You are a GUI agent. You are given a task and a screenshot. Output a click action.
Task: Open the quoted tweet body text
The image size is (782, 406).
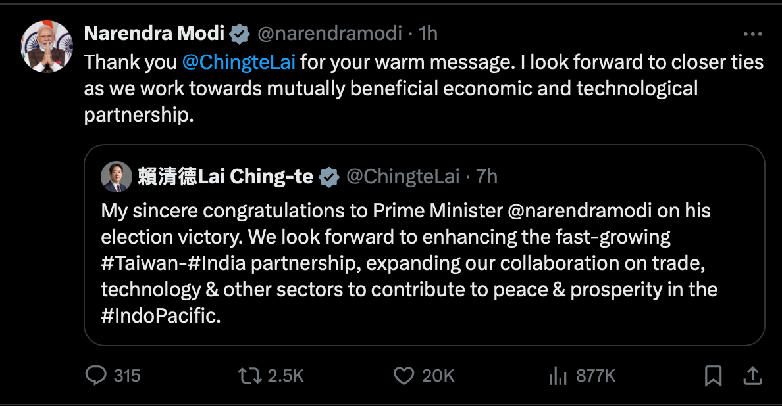pos(408,263)
